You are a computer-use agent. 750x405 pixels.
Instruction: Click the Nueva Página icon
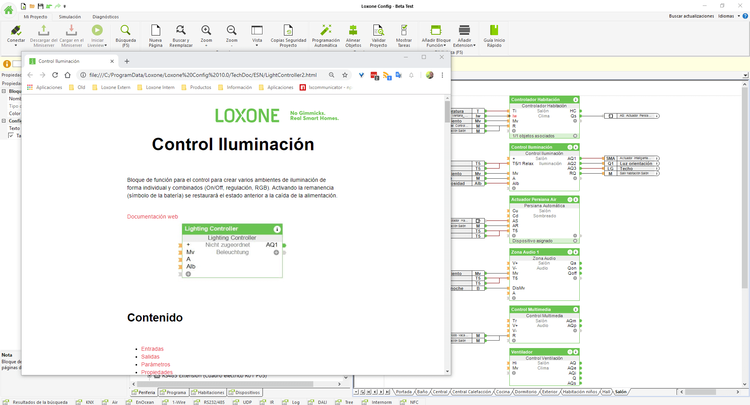click(x=155, y=31)
